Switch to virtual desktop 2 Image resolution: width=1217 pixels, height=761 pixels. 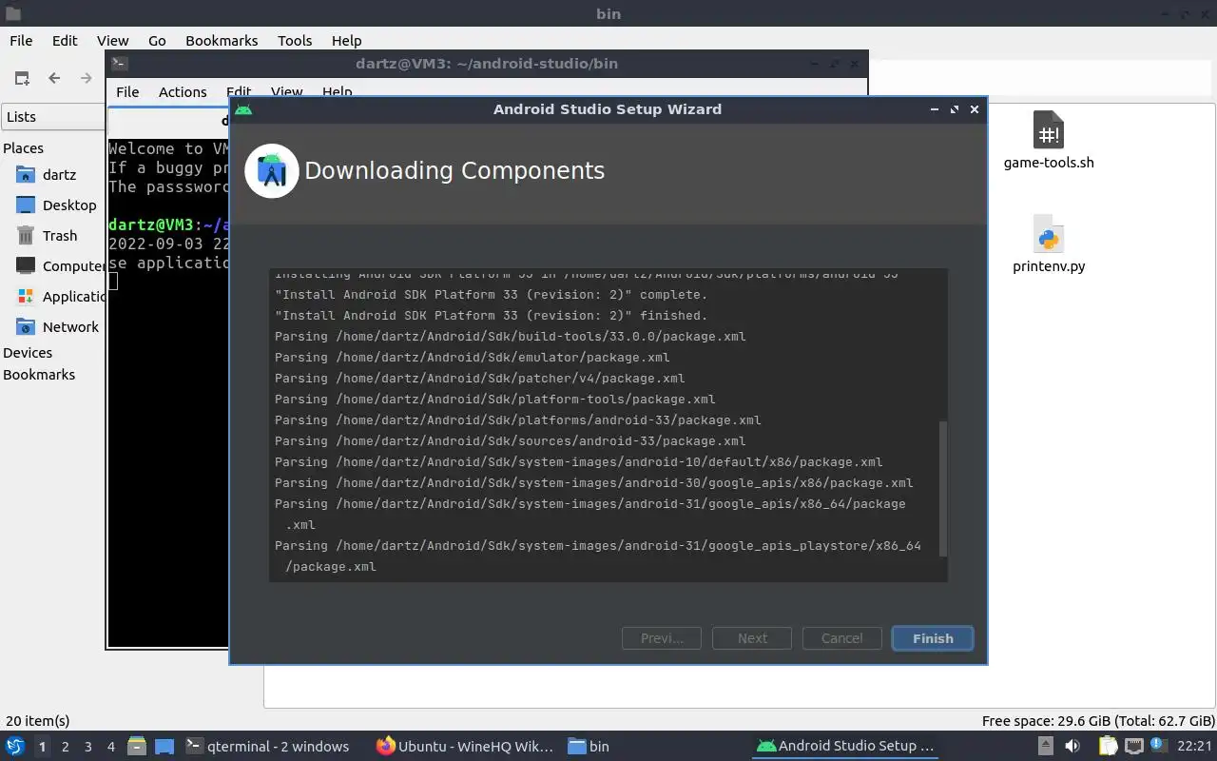click(x=65, y=747)
